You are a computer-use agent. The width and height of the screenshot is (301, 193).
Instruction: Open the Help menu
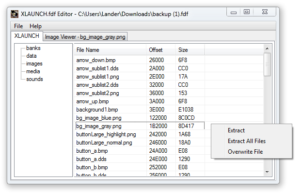click(35, 26)
